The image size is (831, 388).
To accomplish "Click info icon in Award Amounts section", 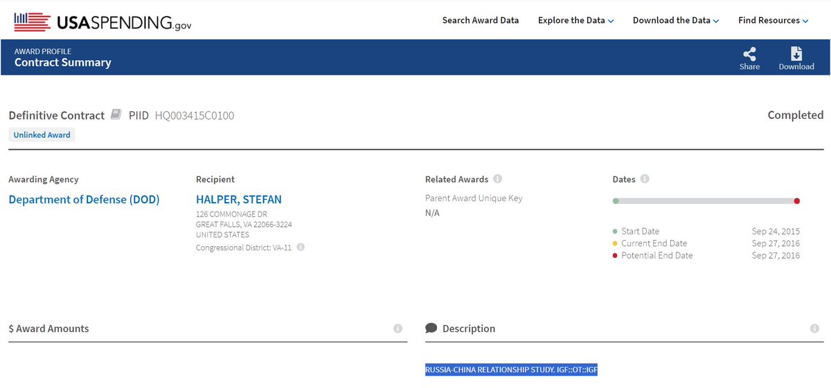I will click(x=397, y=329).
